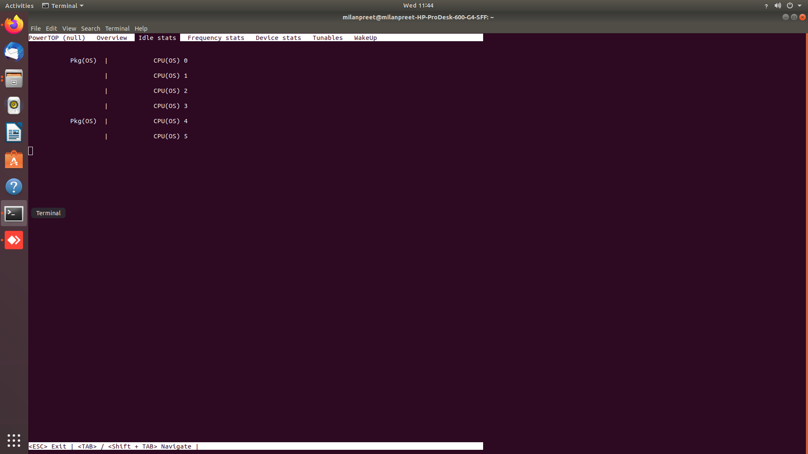Open the View menu
The image size is (808, 454).
point(69,29)
